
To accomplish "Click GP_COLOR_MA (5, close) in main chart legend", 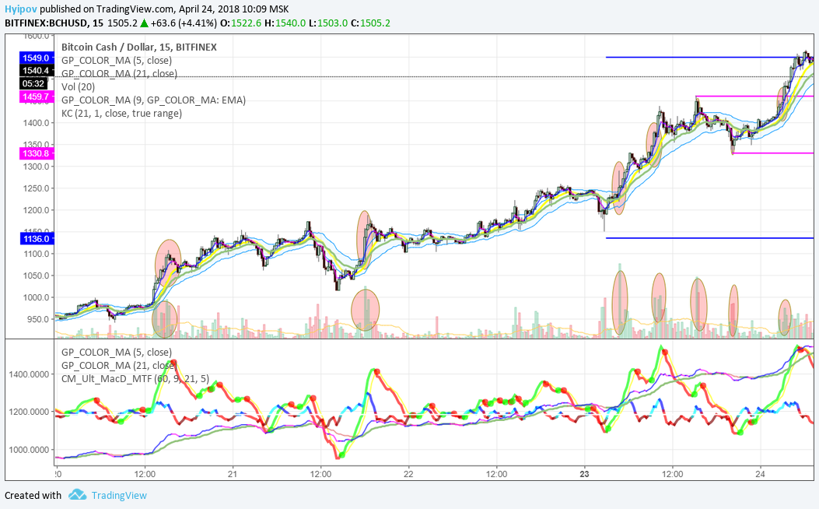I will (x=117, y=60).
